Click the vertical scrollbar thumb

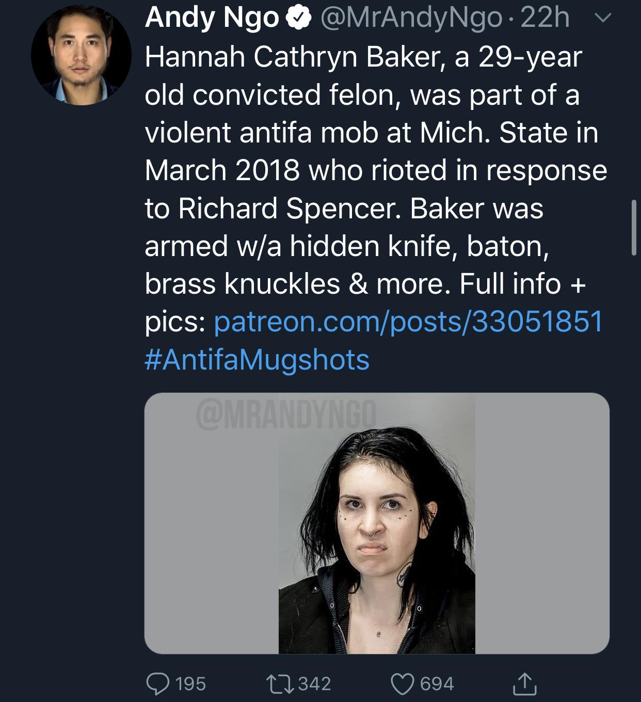click(633, 228)
